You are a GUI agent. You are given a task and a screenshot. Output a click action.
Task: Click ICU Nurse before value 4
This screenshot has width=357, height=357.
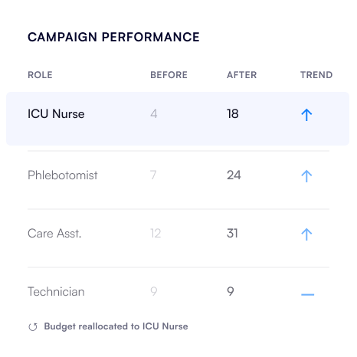[154, 114]
